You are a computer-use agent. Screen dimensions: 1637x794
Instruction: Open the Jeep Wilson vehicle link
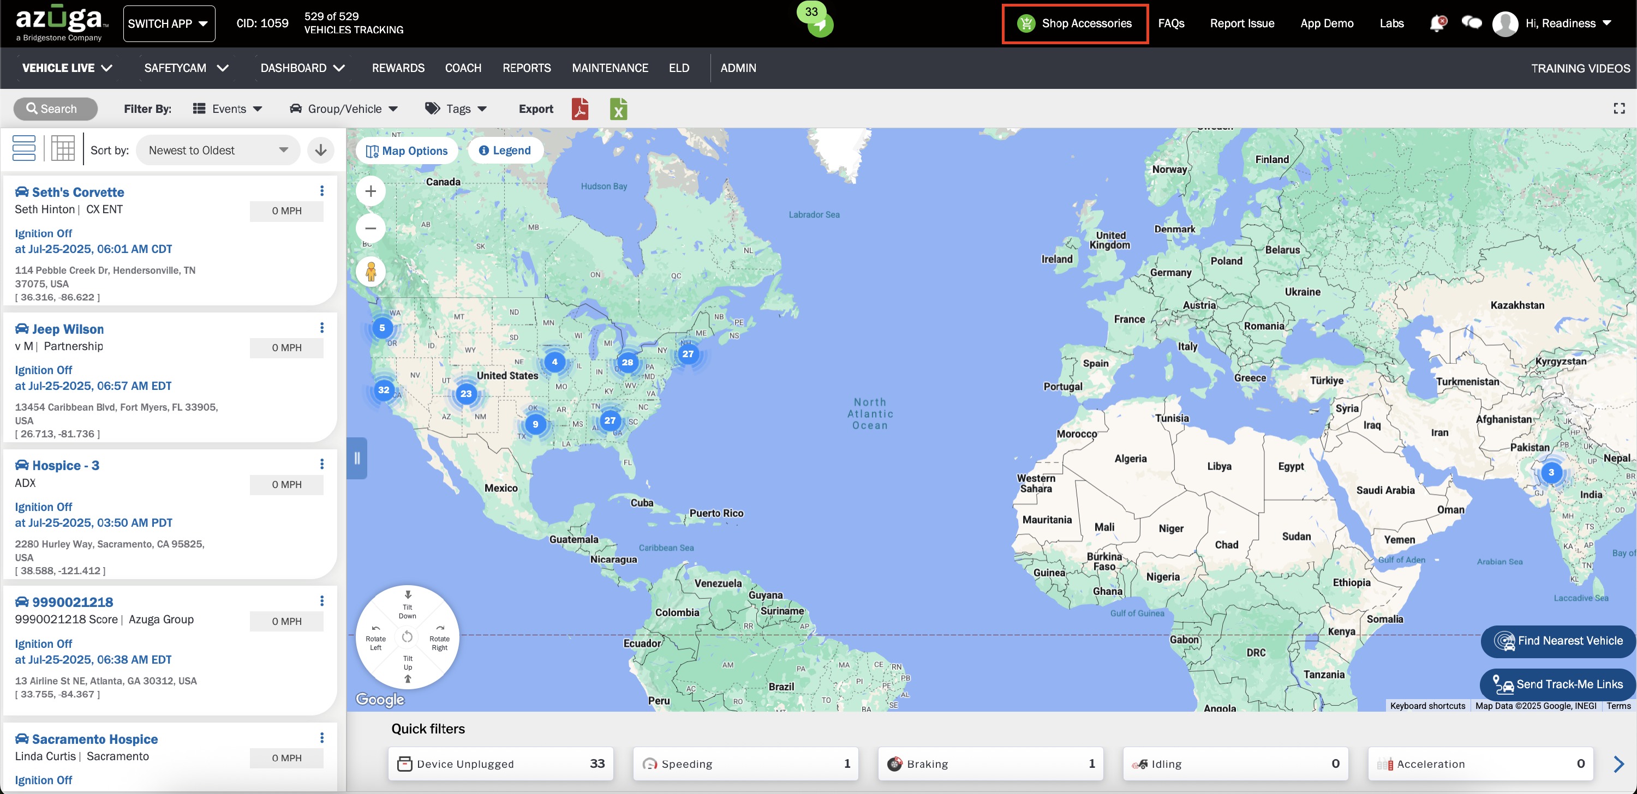[x=67, y=329]
